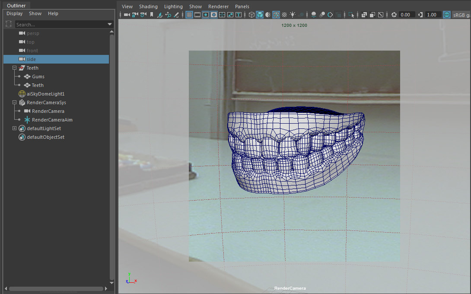
Task: Open the Outliner search filter dropdown
Action: [x=110, y=25]
